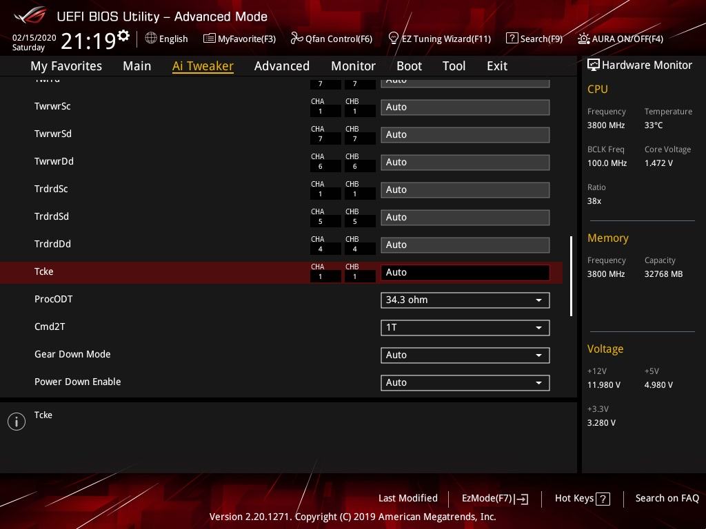Open settings via the gear icon by clock
Image resolution: width=706 pixels, height=529 pixels.
[123, 35]
